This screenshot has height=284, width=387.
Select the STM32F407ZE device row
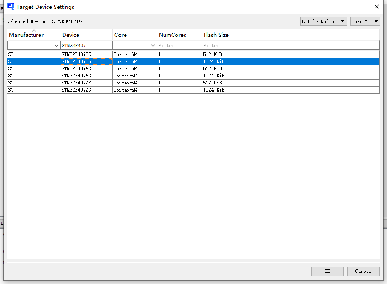193,83
